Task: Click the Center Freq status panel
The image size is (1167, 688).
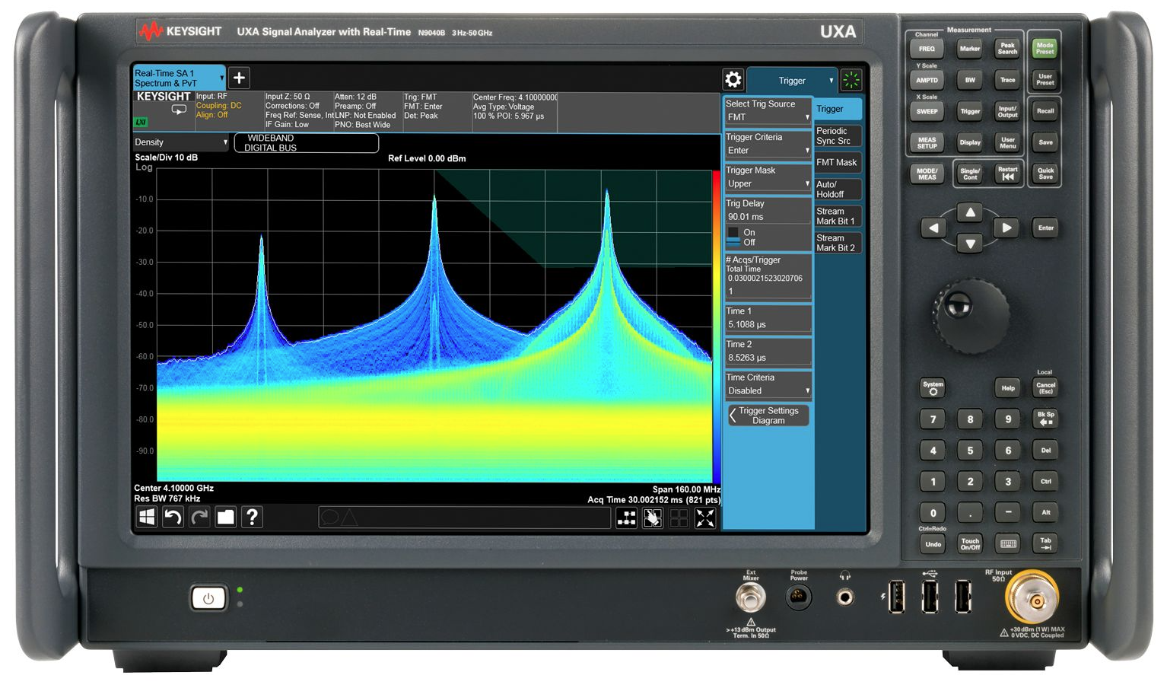Action: coord(515,112)
